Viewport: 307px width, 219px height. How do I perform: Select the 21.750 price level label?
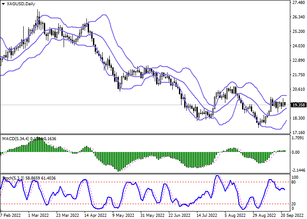298,75
